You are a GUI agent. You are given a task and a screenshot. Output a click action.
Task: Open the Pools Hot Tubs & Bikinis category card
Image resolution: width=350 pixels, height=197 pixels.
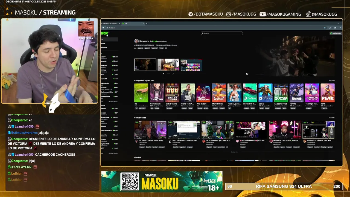(234, 93)
